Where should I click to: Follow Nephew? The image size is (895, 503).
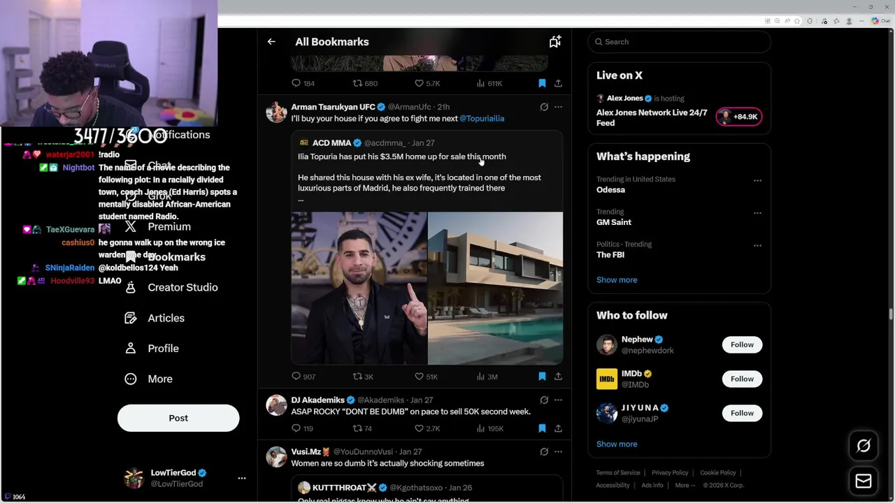[x=742, y=344]
